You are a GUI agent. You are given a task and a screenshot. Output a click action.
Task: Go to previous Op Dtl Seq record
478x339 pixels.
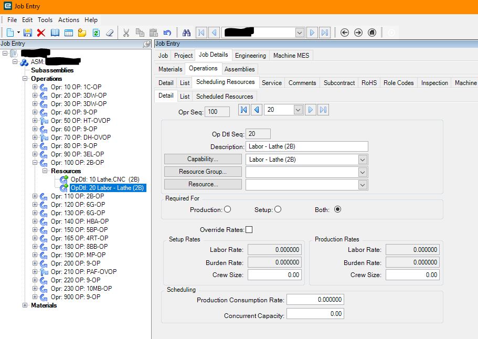[x=257, y=110]
